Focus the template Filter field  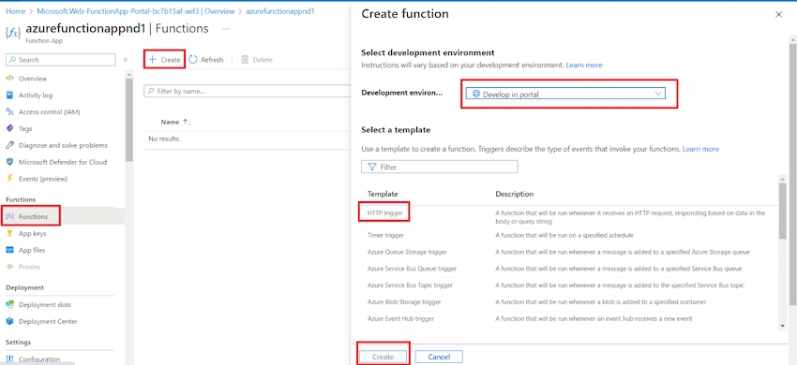439,167
